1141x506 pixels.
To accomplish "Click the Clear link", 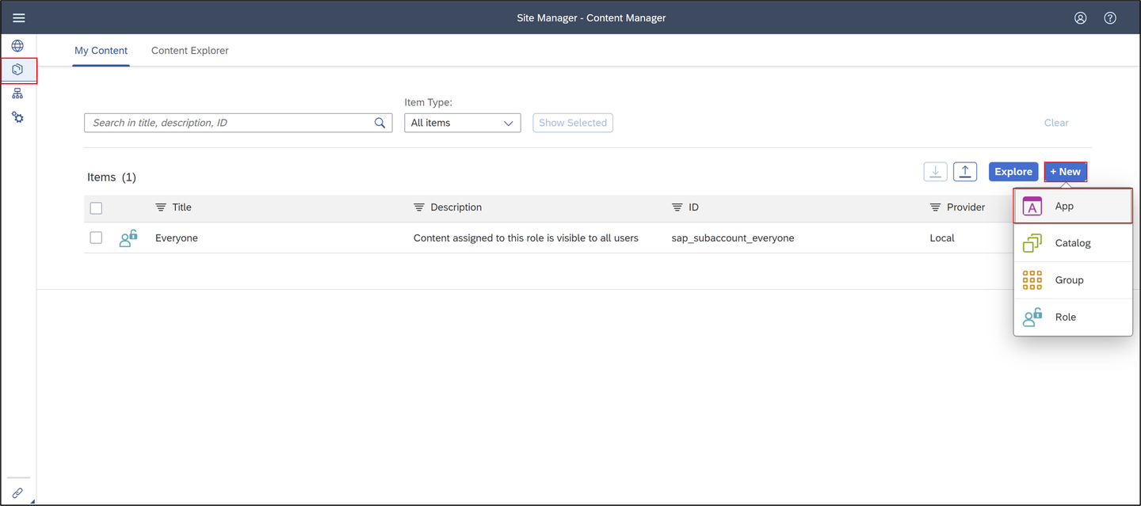I will coord(1056,123).
